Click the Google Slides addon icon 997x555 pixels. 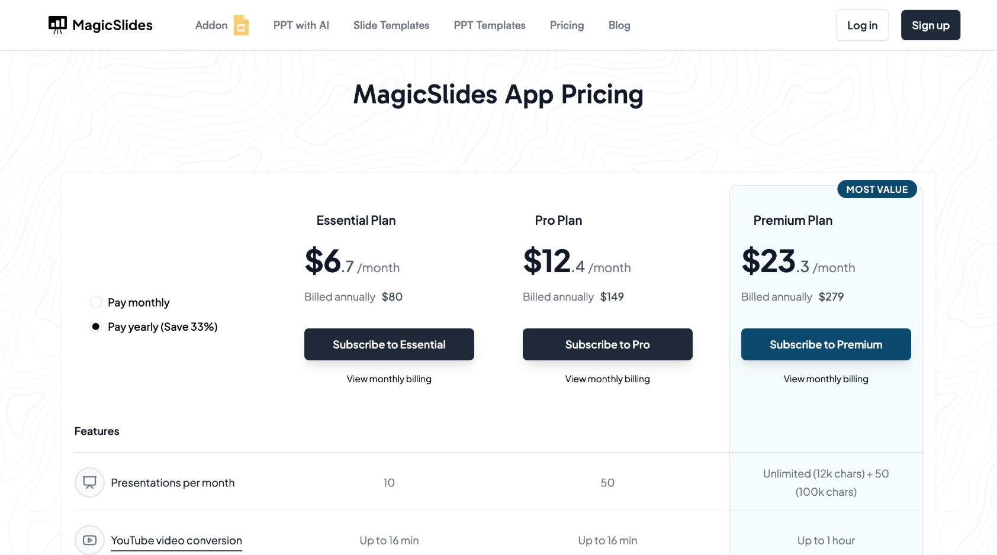(x=241, y=25)
